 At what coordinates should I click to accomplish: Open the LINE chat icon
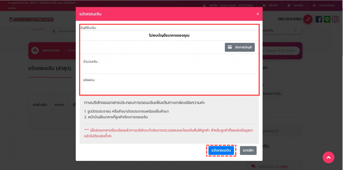coord(327,19)
